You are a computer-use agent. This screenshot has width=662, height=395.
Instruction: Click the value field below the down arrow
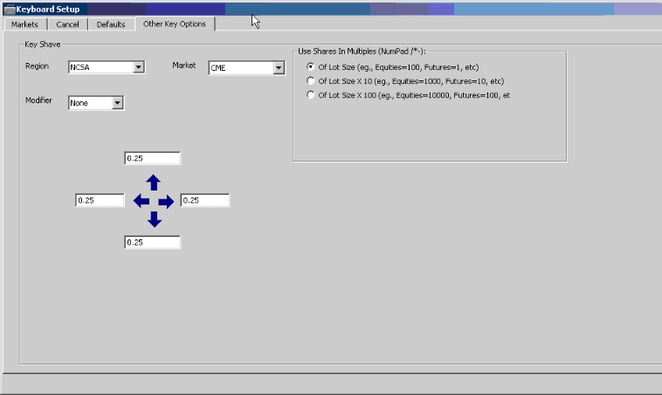(x=152, y=243)
